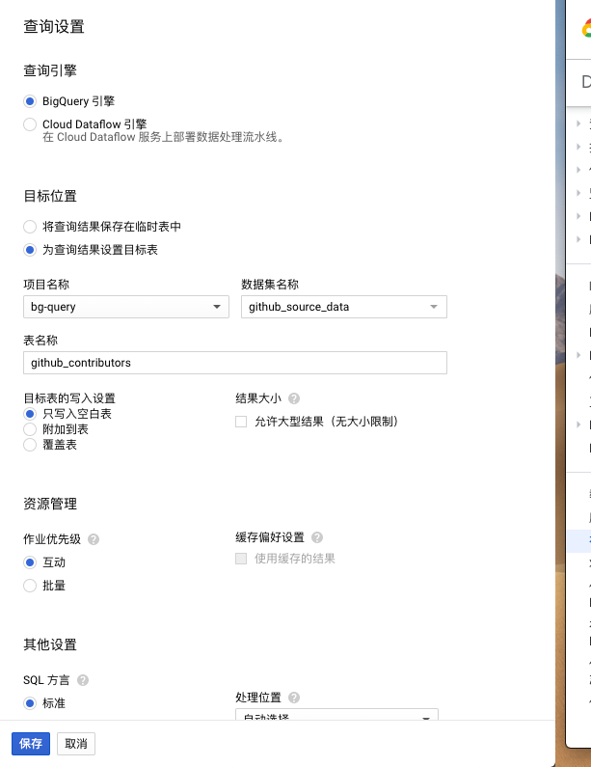Click the 目标表的写入设置 label
591x767 pixels.
[69, 398]
